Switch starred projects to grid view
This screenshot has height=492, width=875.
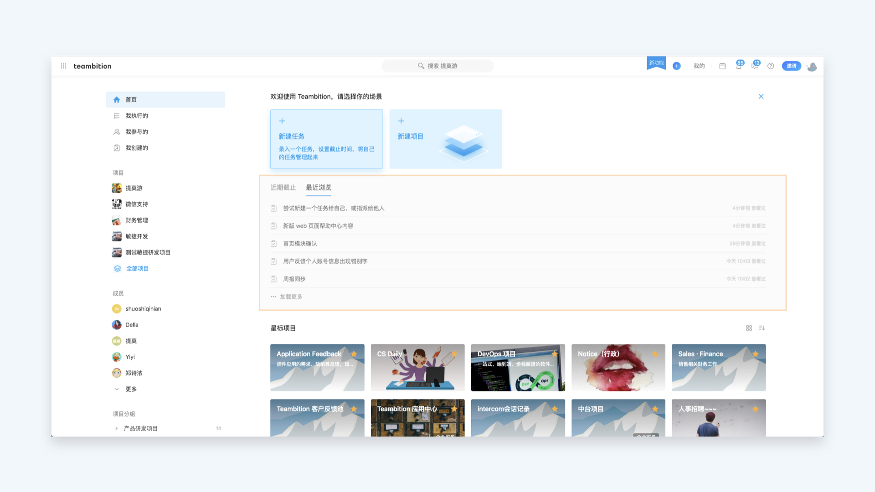(x=749, y=328)
